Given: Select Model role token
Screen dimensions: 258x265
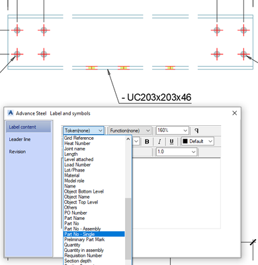Looking at the screenshot, I should pyautogui.click(x=94, y=181).
